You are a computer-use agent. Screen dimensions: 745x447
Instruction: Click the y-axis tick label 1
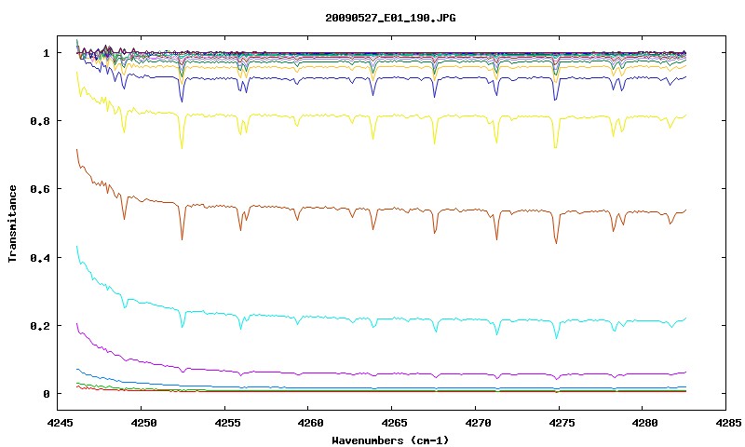tap(46, 53)
